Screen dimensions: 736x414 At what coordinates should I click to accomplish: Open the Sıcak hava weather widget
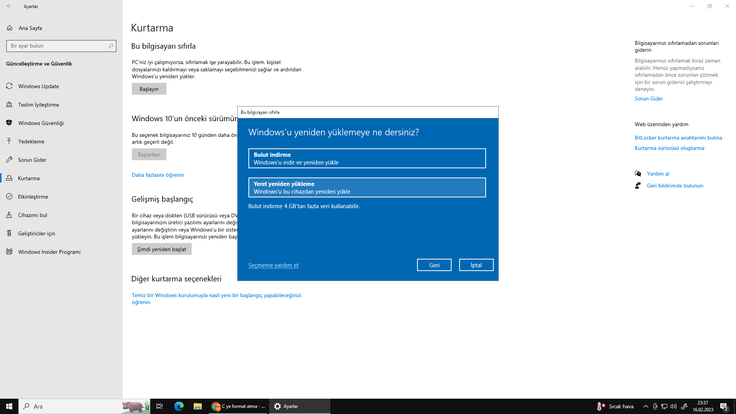point(616,406)
